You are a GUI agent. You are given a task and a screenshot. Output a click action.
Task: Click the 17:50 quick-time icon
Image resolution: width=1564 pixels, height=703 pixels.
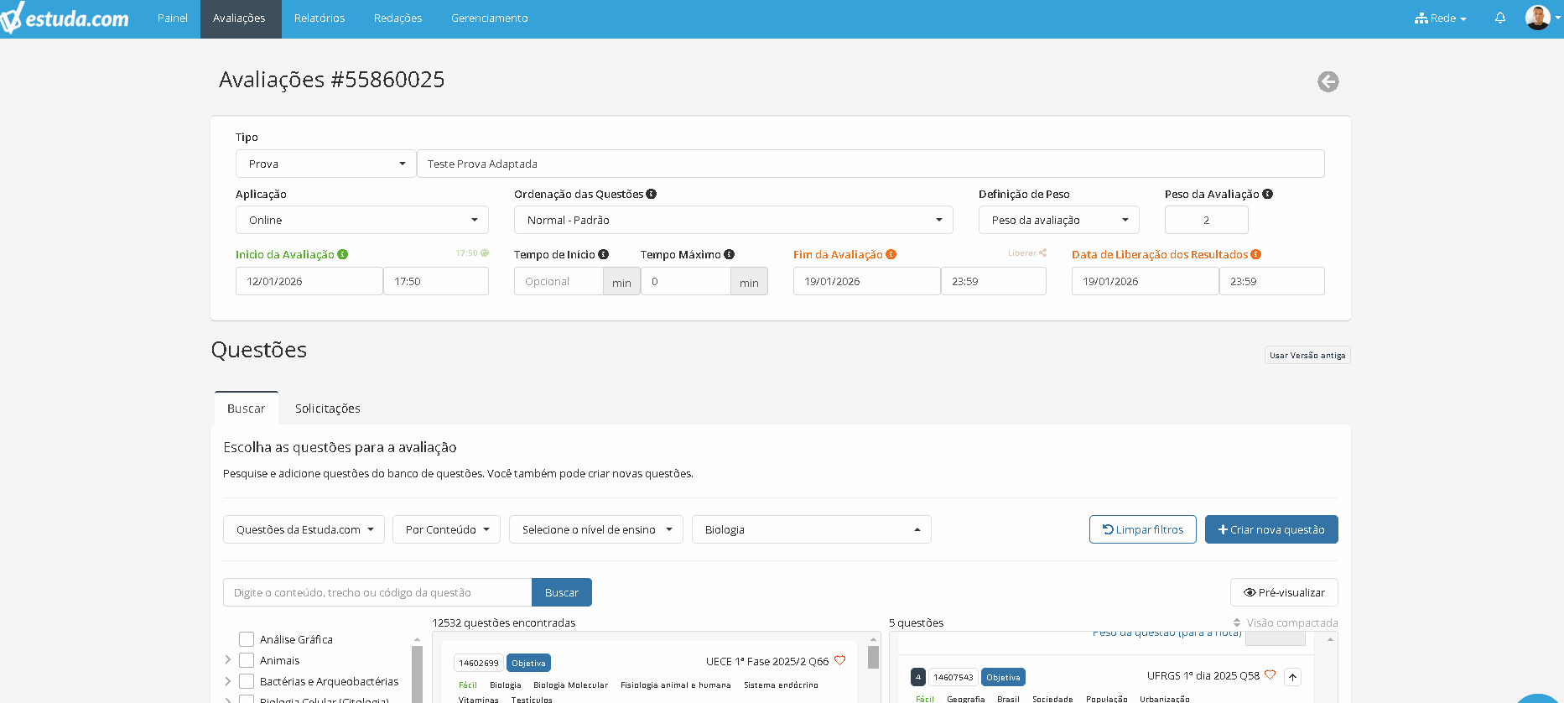[484, 253]
